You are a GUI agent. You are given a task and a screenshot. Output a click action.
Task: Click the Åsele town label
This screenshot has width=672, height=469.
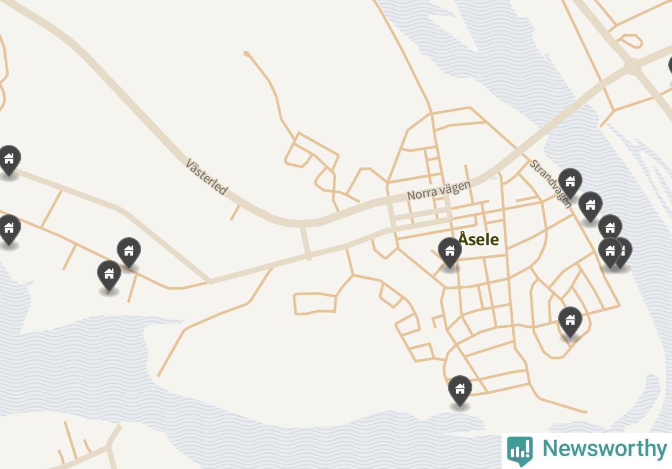click(x=479, y=239)
